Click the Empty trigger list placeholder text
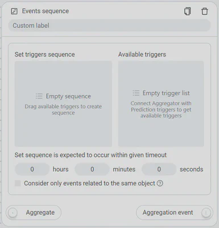The image size is (219, 228). click(166, 93)
